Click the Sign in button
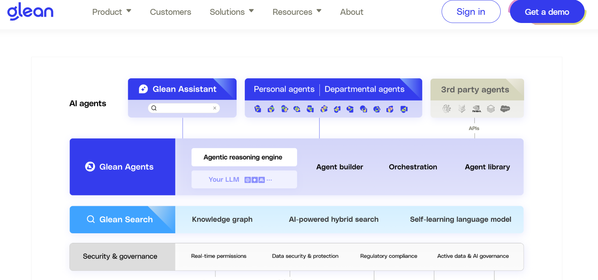This screenshot has height=280, width=598. click(471, 12)
